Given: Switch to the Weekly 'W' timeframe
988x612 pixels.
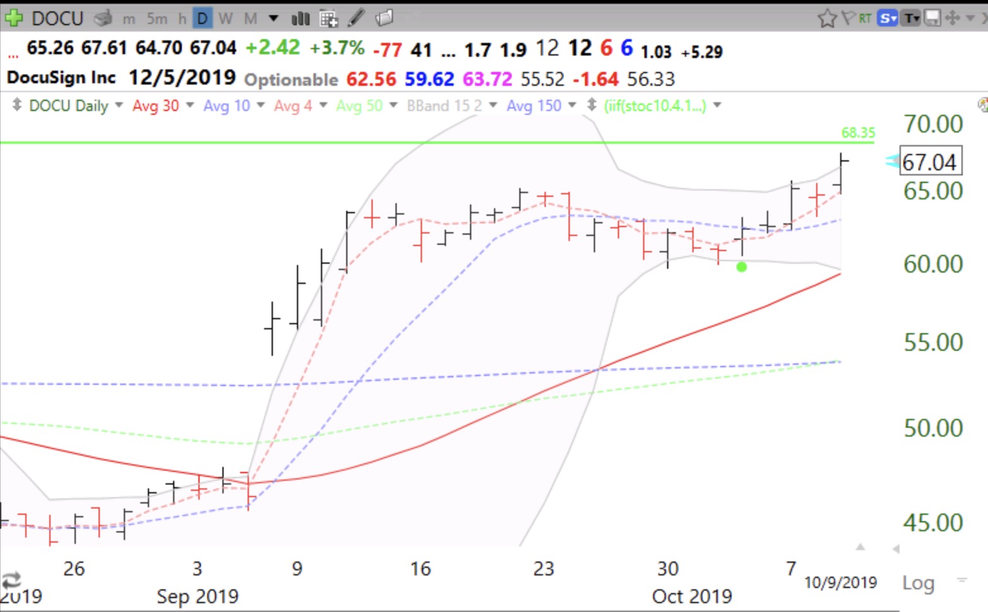Looking at the screenshot, I should [x=226, y=19].
